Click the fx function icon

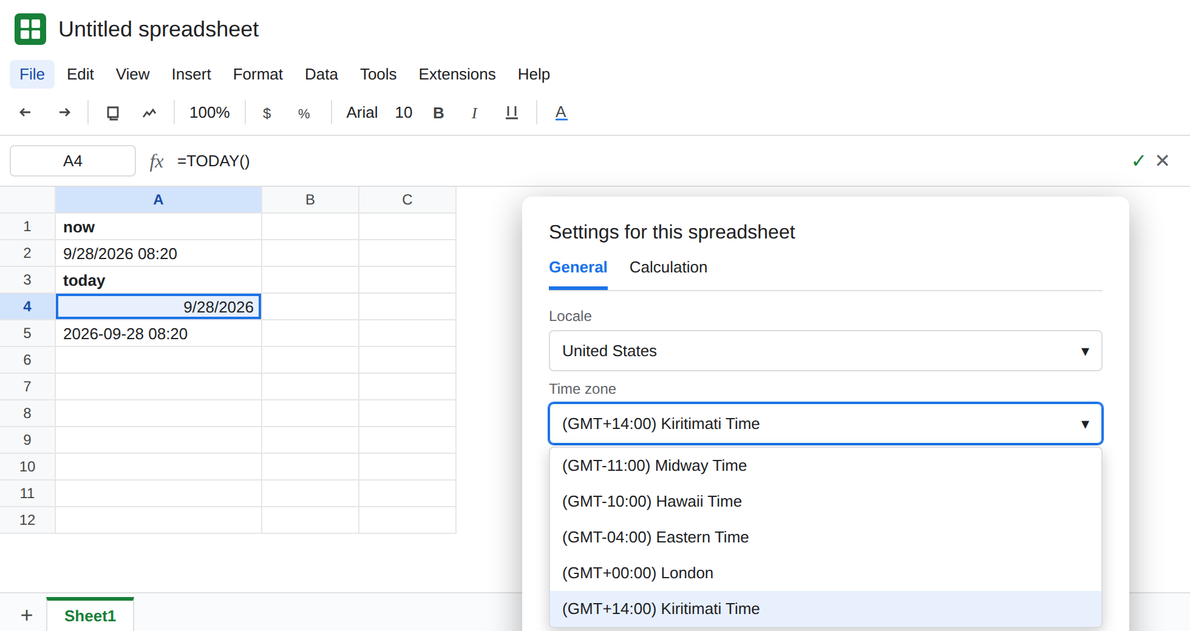pos(157,161)
